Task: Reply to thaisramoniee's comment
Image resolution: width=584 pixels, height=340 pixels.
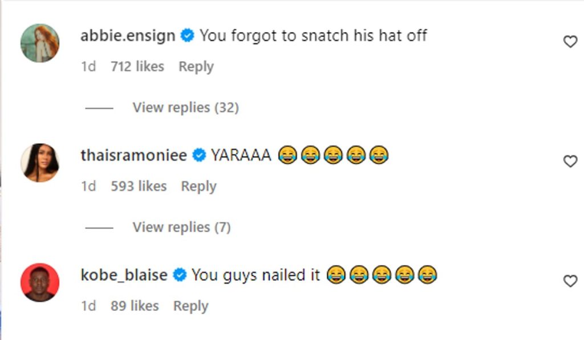Action: (x=198, y=187)
